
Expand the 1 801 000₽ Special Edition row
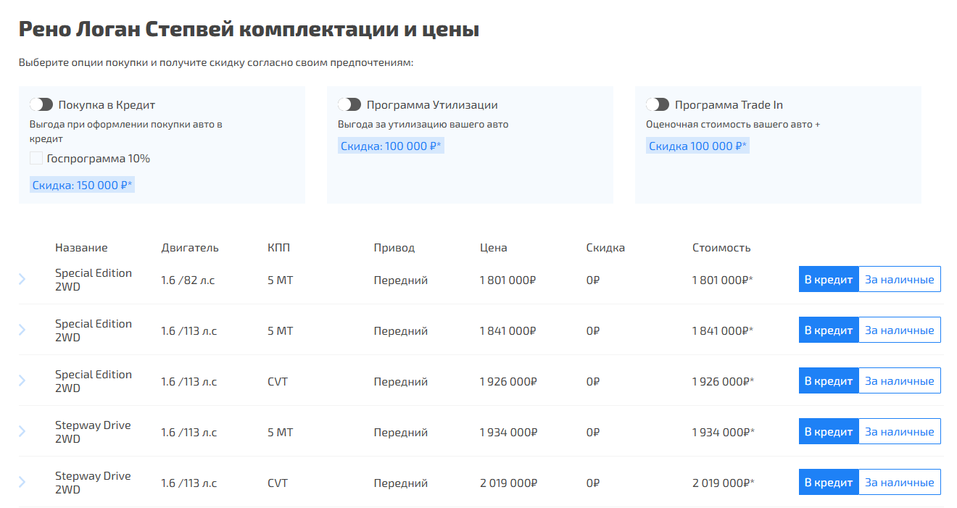point(22,279)
